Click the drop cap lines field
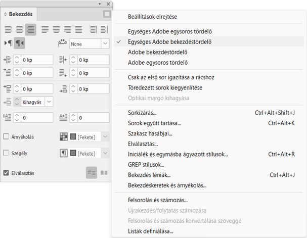 point(37,118)
